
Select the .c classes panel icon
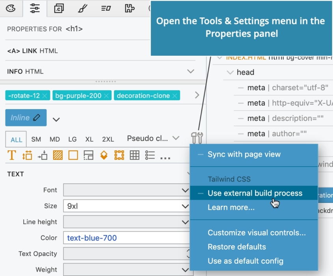[x=58, y=9]
